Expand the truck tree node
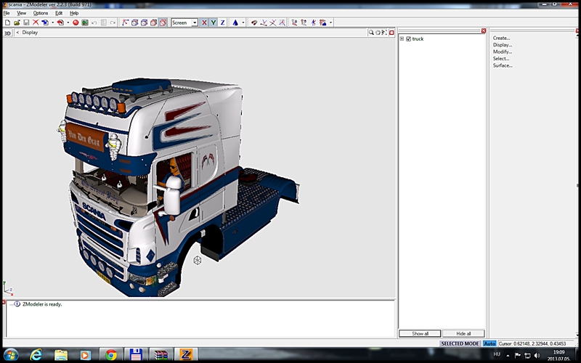The height and width of the screenshot is (363, 581). tap(402, 38)
